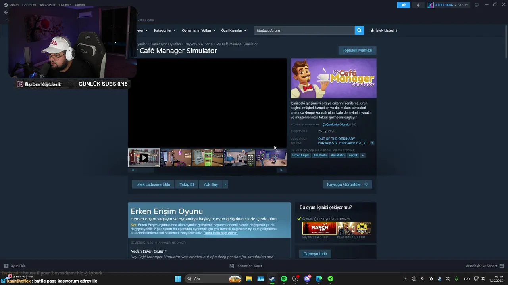Open the Çoğunlukla Olumlu reviews link
The height and width of the screenshot is (285, 508).
[336, 124]
